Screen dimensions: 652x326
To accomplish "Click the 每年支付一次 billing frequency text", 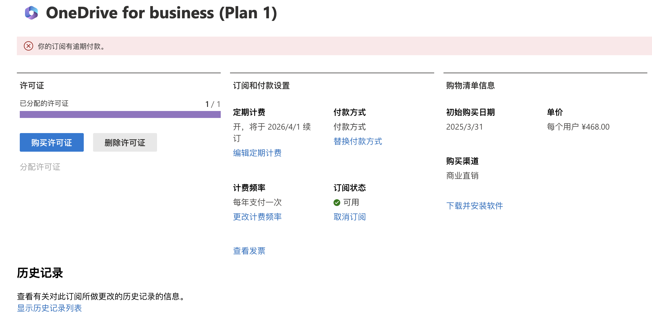I will (257, 202).
